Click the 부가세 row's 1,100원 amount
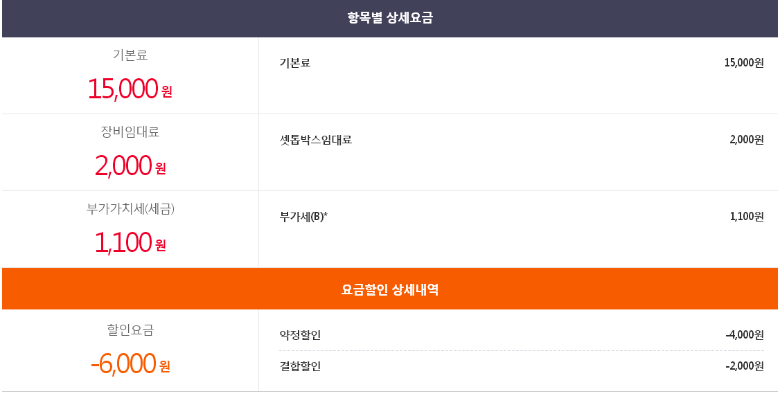Viewport: 780px width, 396px height. coord(746,217)
